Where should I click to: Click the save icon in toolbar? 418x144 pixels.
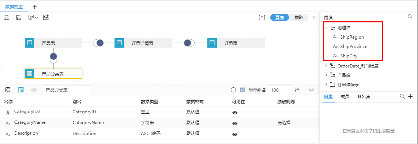(x=7, y=17)
